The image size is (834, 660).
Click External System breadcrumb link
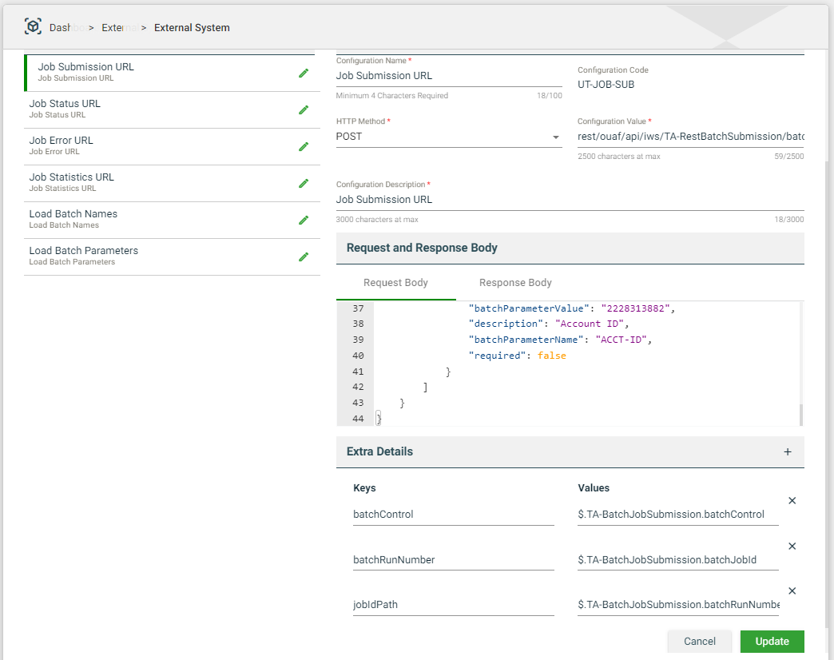[192, 28]
